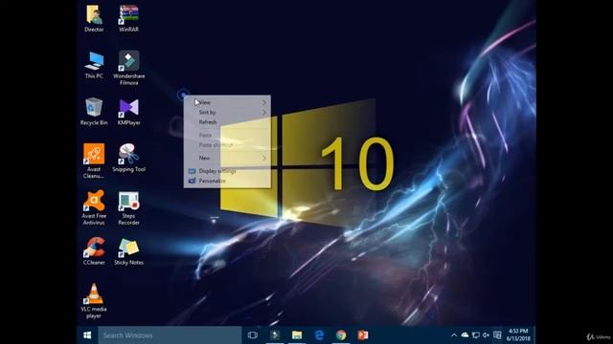The width and height of the screenshot is (613, 344).
Task: Select the KMPlayer desktop shortcut
Action: (x=128, y=112)
